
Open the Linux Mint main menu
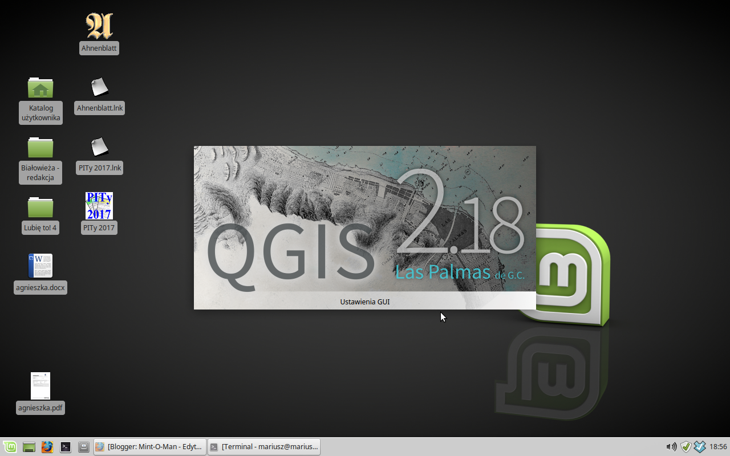point(10,447)
